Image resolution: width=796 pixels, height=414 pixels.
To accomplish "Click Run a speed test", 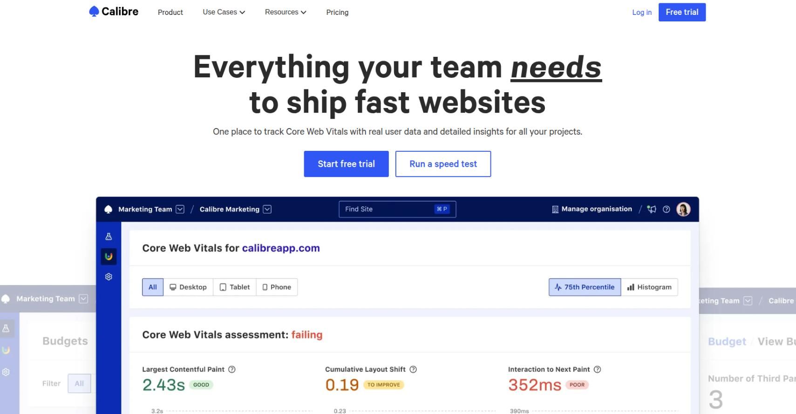I will click(x=443, y=164).
